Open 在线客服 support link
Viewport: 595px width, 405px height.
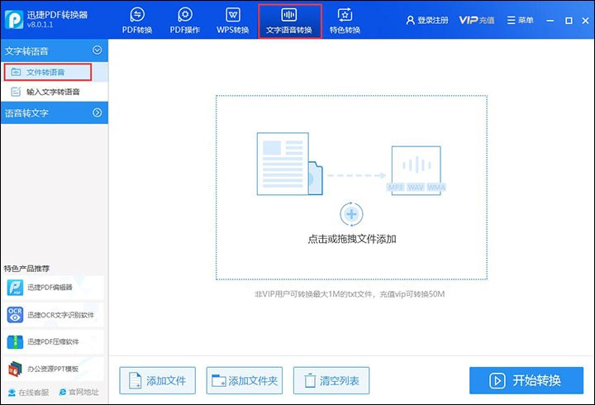pyautogui.click(x=29, y=393)
